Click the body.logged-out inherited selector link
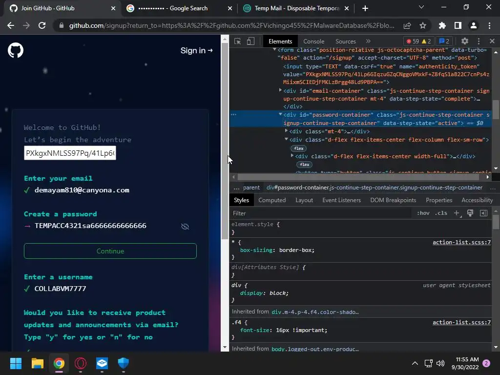 tap(315, 349)
